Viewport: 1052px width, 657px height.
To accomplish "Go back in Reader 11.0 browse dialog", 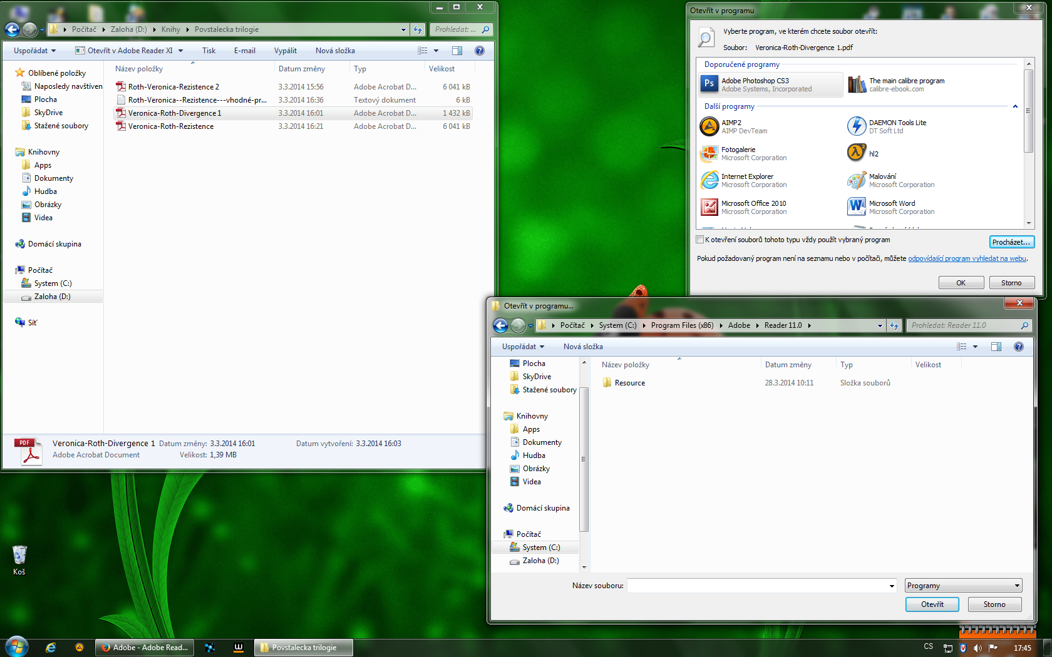I will pos(500,325).
